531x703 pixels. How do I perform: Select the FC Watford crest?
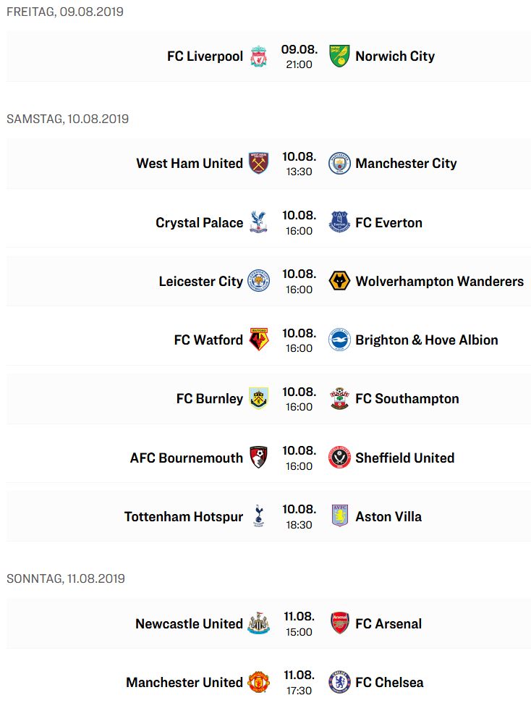[258, 340]
